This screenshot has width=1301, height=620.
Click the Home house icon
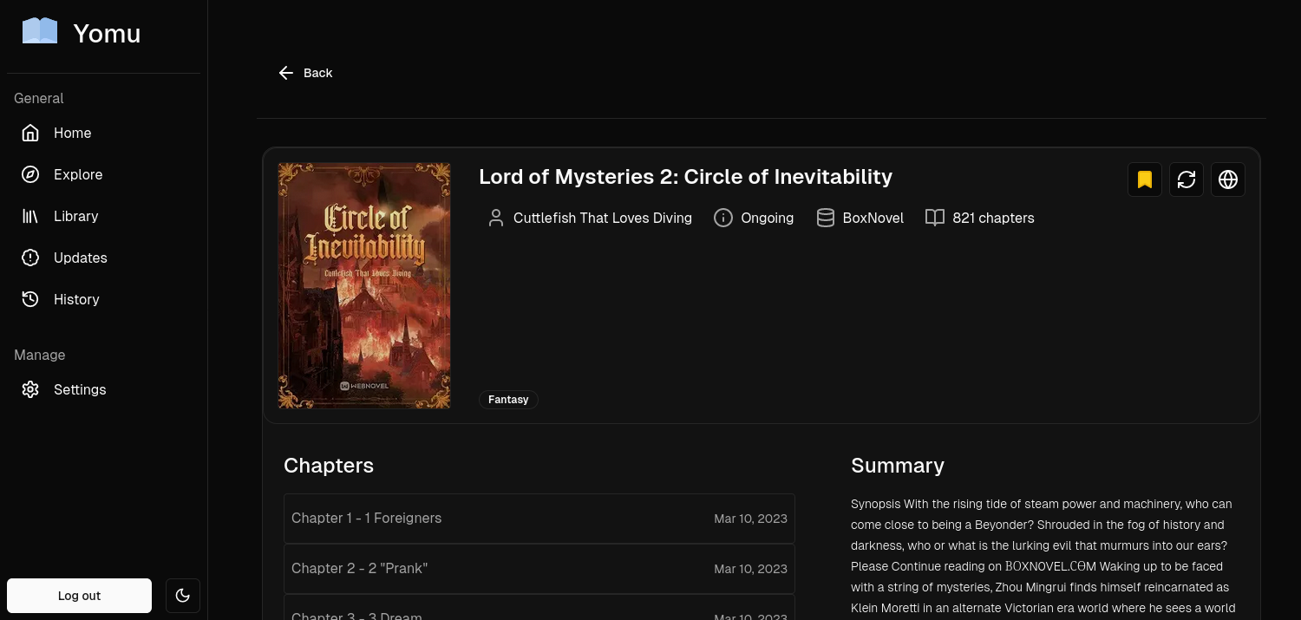click(30, 133)
